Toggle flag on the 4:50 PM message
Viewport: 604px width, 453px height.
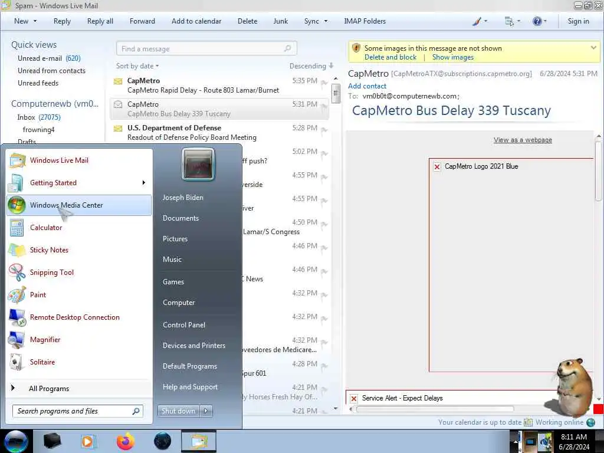[324, 224]
